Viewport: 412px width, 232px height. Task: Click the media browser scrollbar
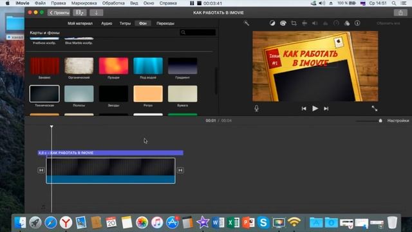(216, 81)
